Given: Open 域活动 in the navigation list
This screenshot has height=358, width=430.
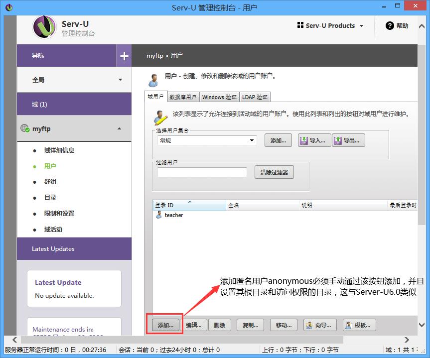Looking at the screenshot, I should (53, 229).
